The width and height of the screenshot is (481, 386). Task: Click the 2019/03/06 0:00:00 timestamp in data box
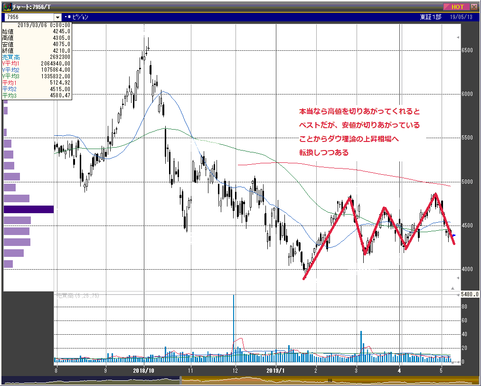coord(44,25)
